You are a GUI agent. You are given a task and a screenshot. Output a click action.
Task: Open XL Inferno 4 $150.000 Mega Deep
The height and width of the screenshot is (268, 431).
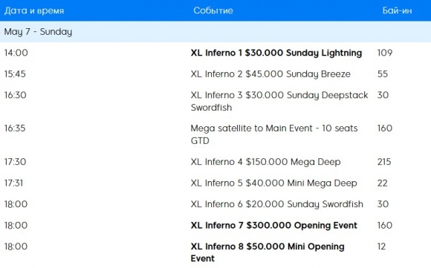[265, 162]
